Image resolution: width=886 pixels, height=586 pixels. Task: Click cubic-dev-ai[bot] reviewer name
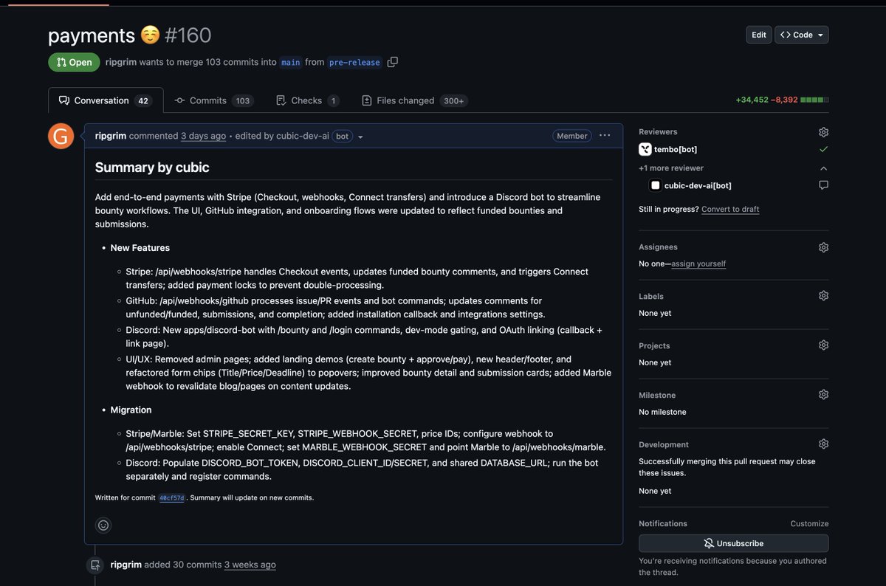click(x=698, y=185)
